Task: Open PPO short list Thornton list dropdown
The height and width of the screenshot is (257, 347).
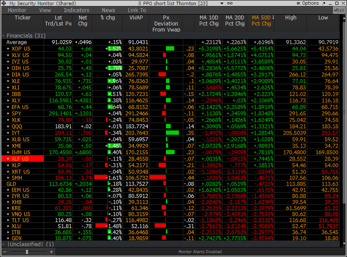Action: [221, 3]
